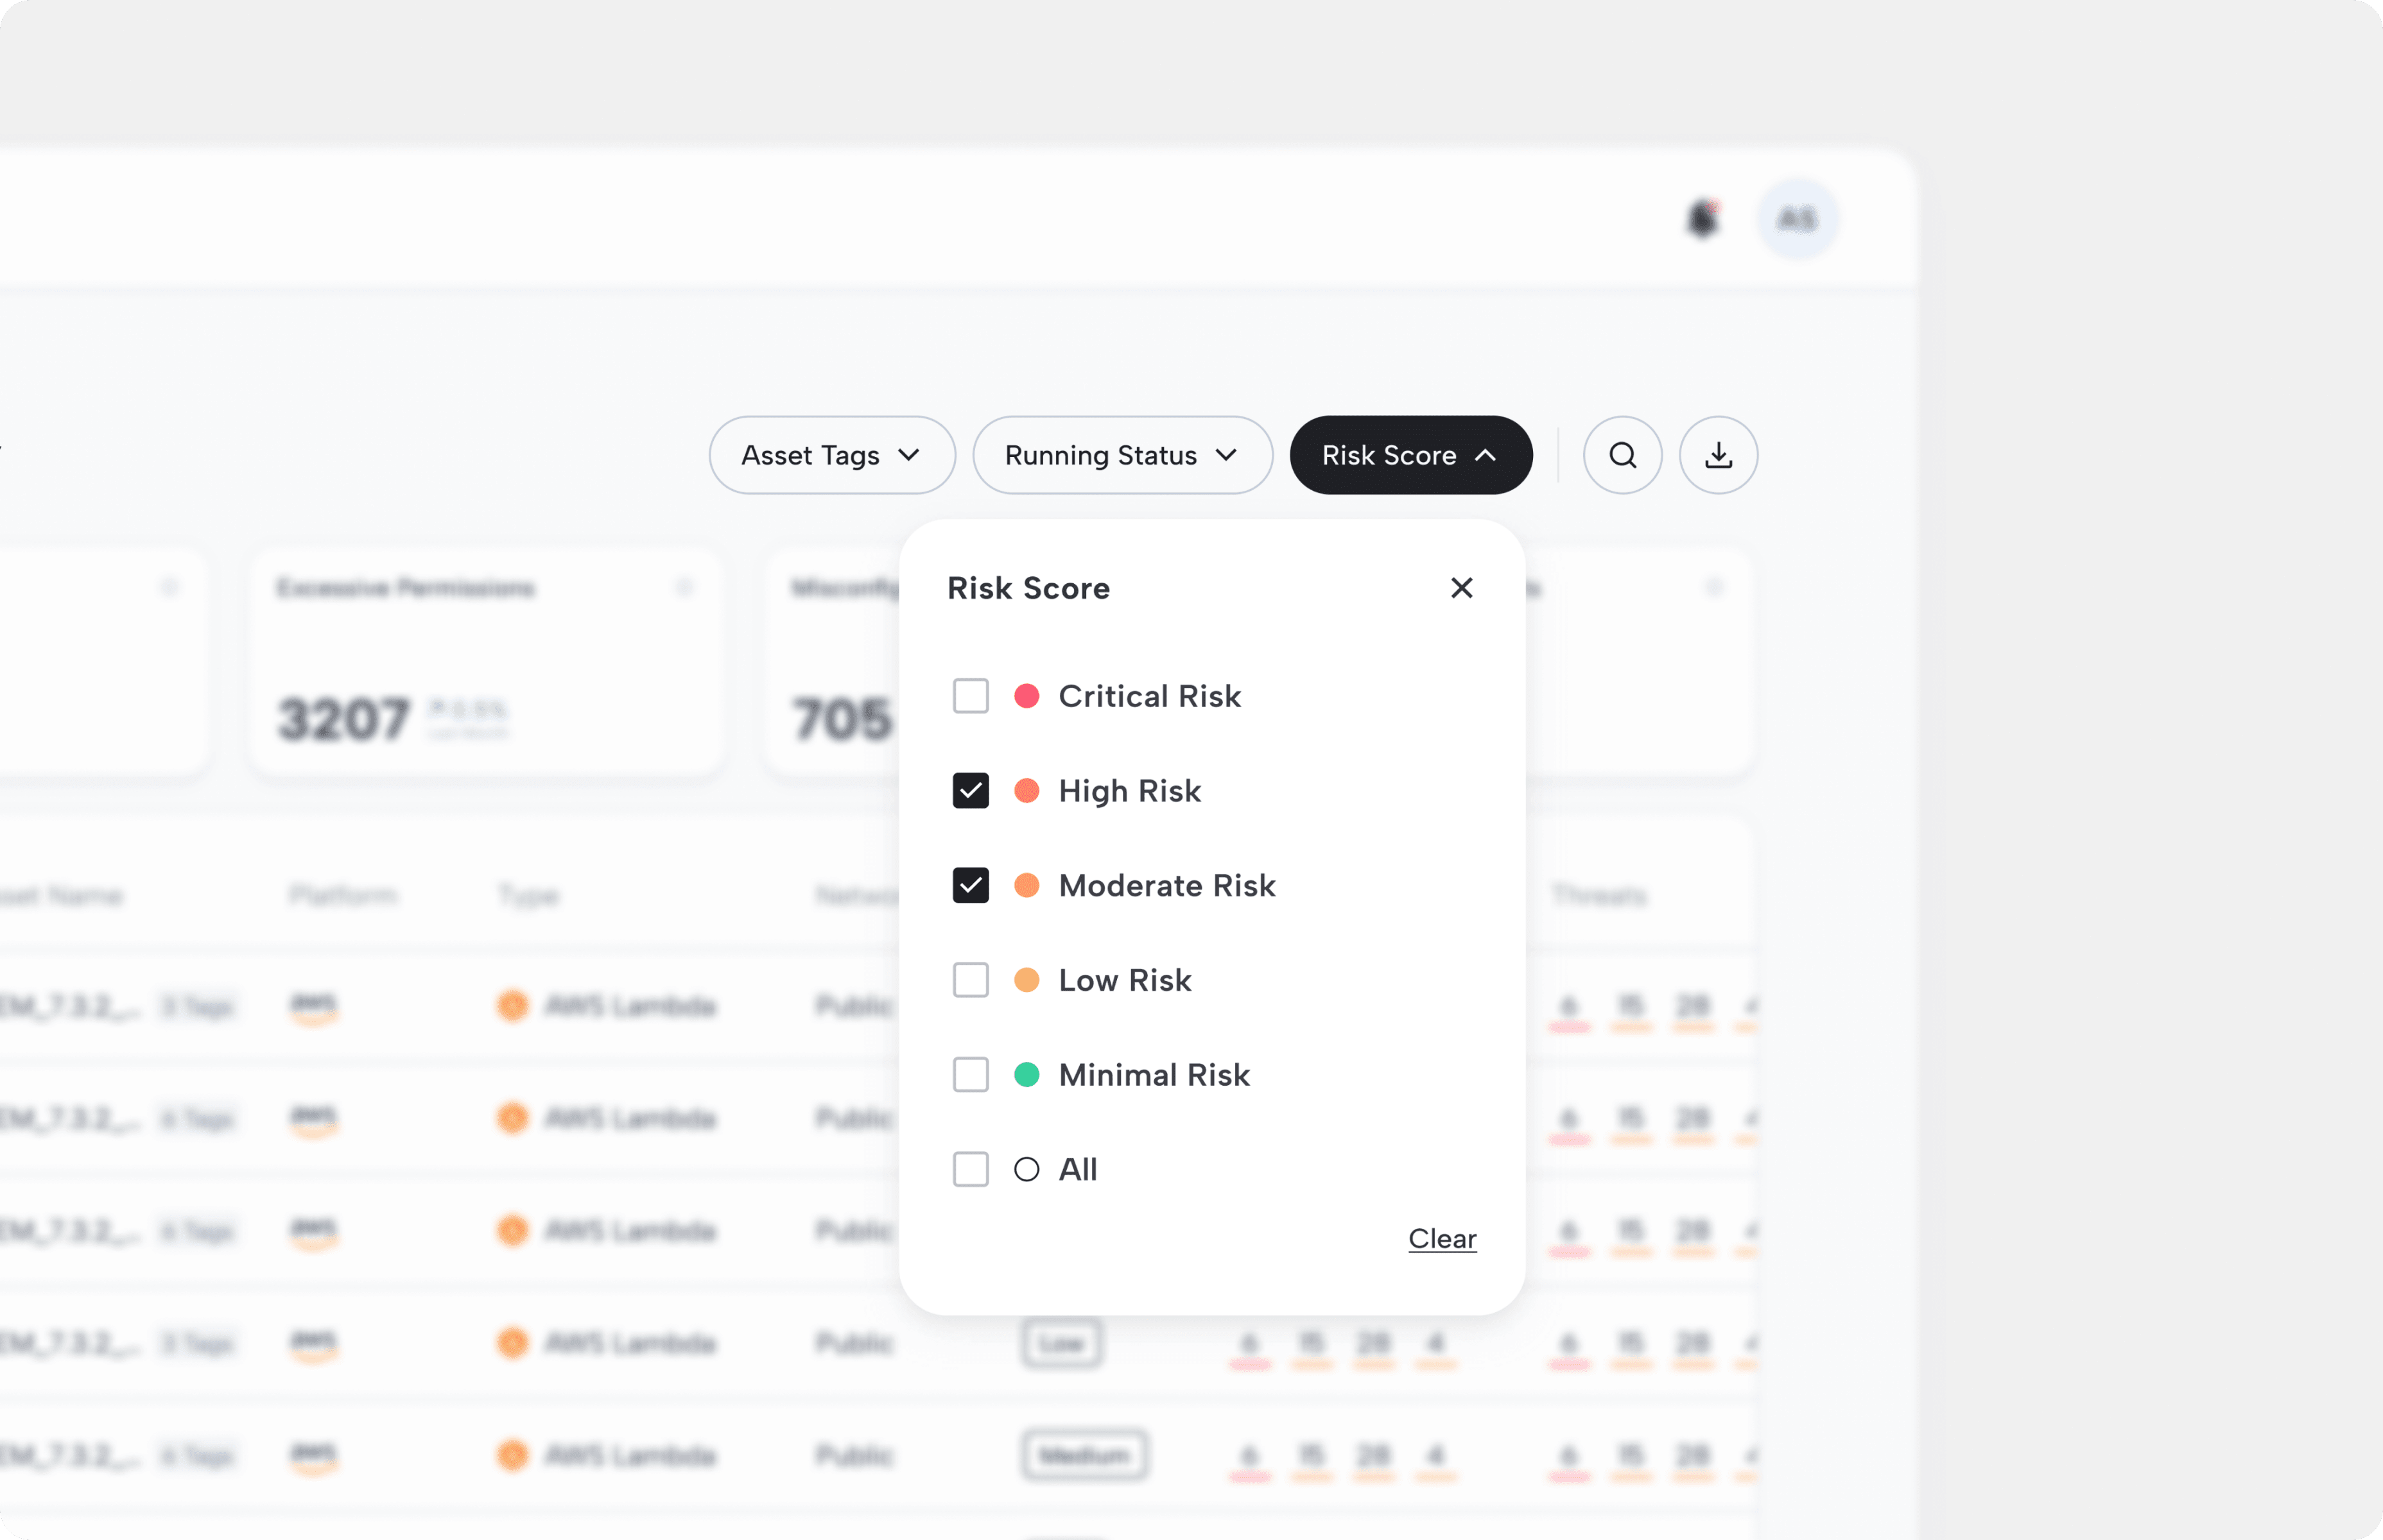Open the AS user avatar
2383x1540 pixels.
1797,219
